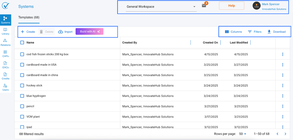The height and width of the screenshot is (140, 293).
Task: Open the Rows per page dropdown
Action: [x=243, y=134]
